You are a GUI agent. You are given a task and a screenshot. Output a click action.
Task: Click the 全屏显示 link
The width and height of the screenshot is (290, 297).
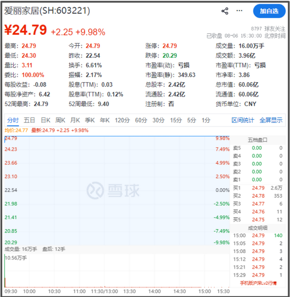click(271, 120)
